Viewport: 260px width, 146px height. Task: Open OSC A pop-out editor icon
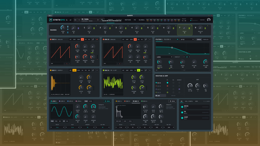coord(93,39)
